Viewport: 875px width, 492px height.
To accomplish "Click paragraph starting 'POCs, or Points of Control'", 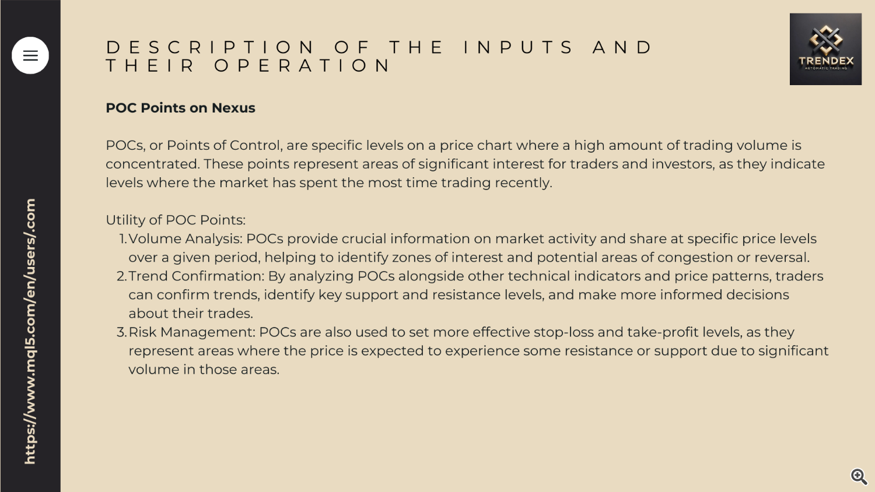I will (x=465, y=164).
